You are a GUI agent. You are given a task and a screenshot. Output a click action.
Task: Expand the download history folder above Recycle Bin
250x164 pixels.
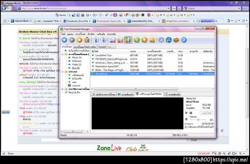[x=62, y=89]
